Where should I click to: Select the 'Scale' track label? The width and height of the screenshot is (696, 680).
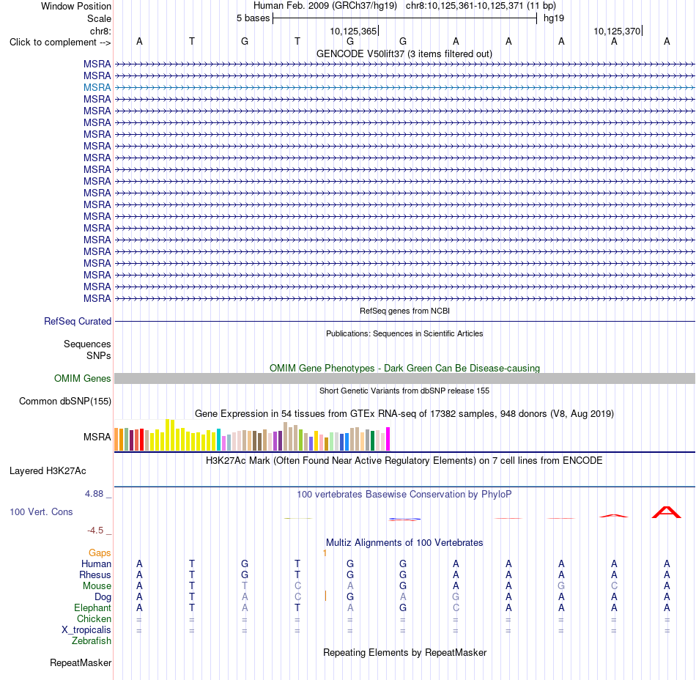[99, 18]
